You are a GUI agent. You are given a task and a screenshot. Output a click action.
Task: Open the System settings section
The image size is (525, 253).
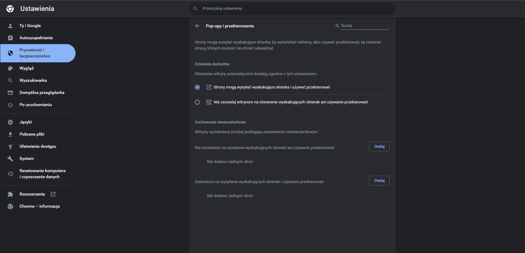point(38,159)
